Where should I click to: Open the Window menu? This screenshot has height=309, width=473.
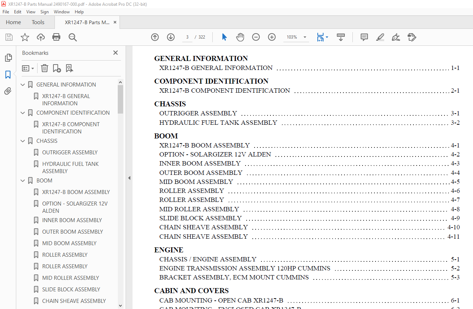pyautogui.click(x=62, y=12)
